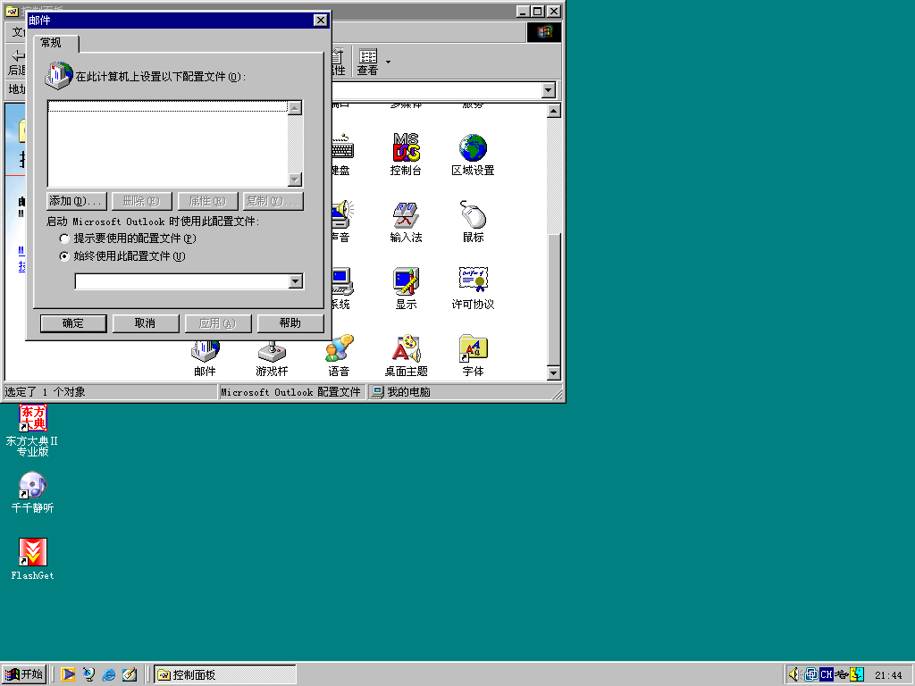
Task: Open the 游戏杆 joystick icon
Action: 272,353
